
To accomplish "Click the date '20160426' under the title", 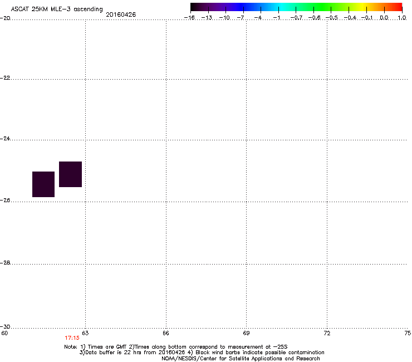I will click(x=121, y=14).
